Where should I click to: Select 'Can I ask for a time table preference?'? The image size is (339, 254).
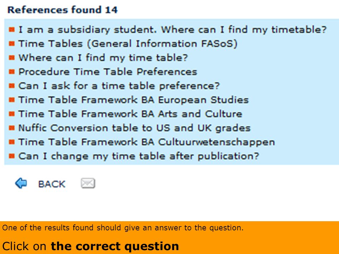click(119, 86)
